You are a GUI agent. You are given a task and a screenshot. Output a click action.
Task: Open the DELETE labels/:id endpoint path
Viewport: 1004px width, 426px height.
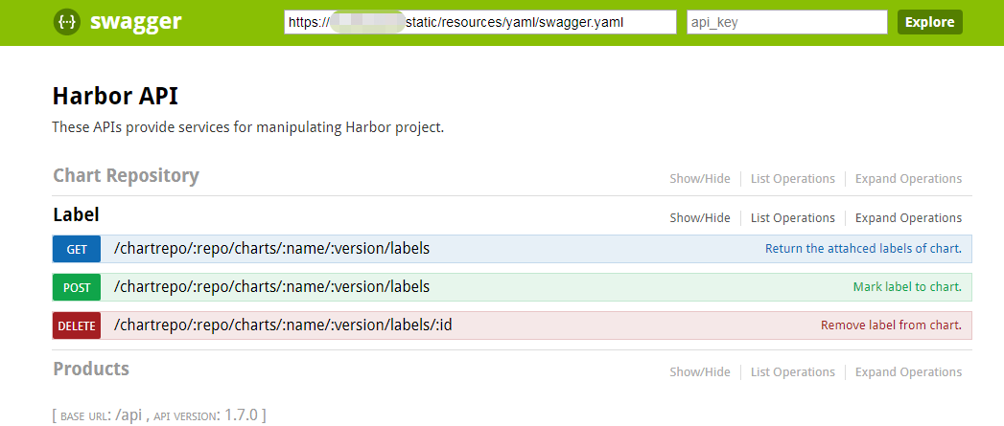point(283,325)
